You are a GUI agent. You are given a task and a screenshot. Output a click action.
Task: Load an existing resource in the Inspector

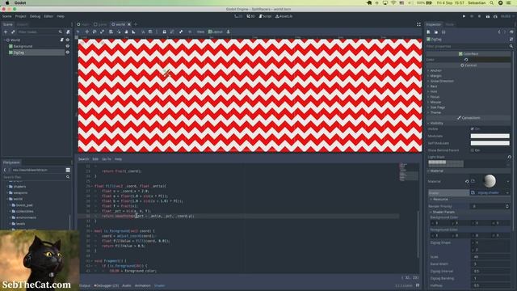tap(436, 32)
